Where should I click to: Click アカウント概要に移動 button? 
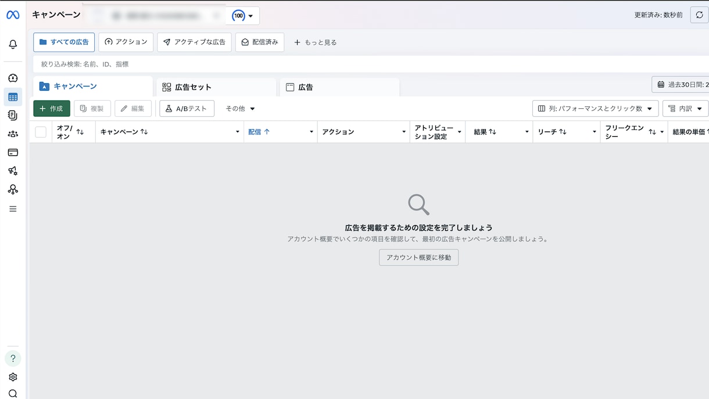[418, 258]
